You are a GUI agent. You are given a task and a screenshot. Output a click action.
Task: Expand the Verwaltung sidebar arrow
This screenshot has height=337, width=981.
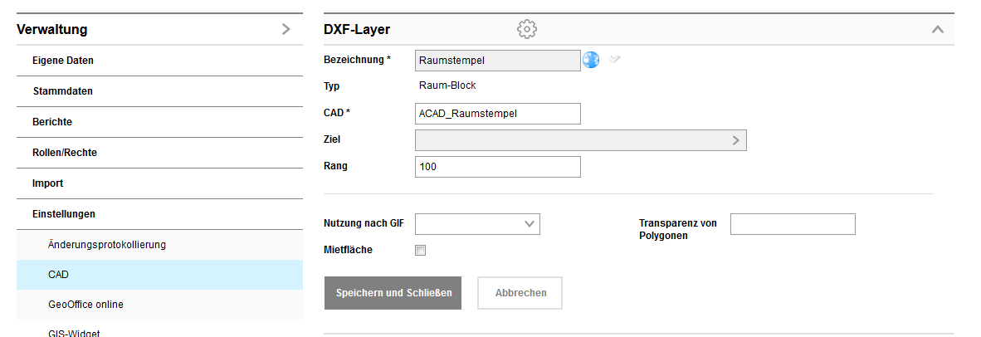pos(286,29)
